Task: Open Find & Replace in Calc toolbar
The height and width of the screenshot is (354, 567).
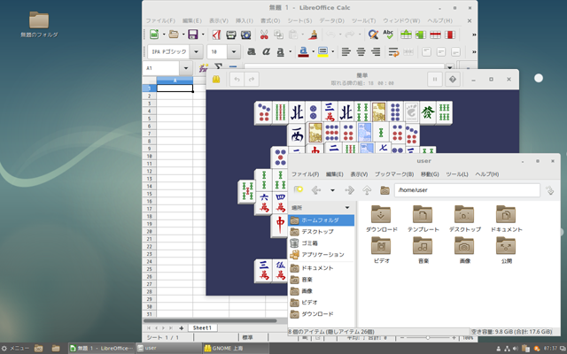Action: point(373,35)
